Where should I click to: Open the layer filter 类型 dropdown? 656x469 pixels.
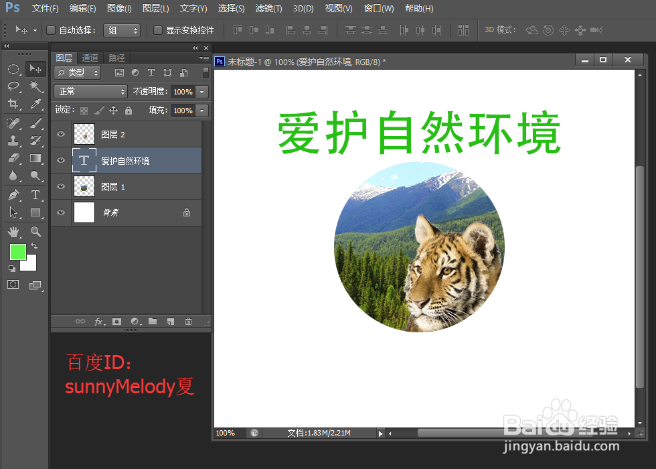[78, 73]
